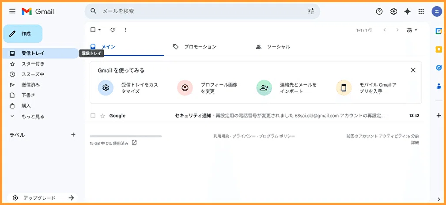Open the three-dot more options menu
This screenshot has height=205, width=446.
126,30
